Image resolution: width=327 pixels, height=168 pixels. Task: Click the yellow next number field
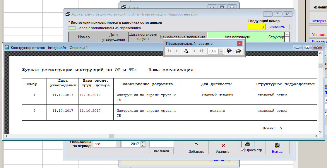pyautogui.click(x=256, y=27)
